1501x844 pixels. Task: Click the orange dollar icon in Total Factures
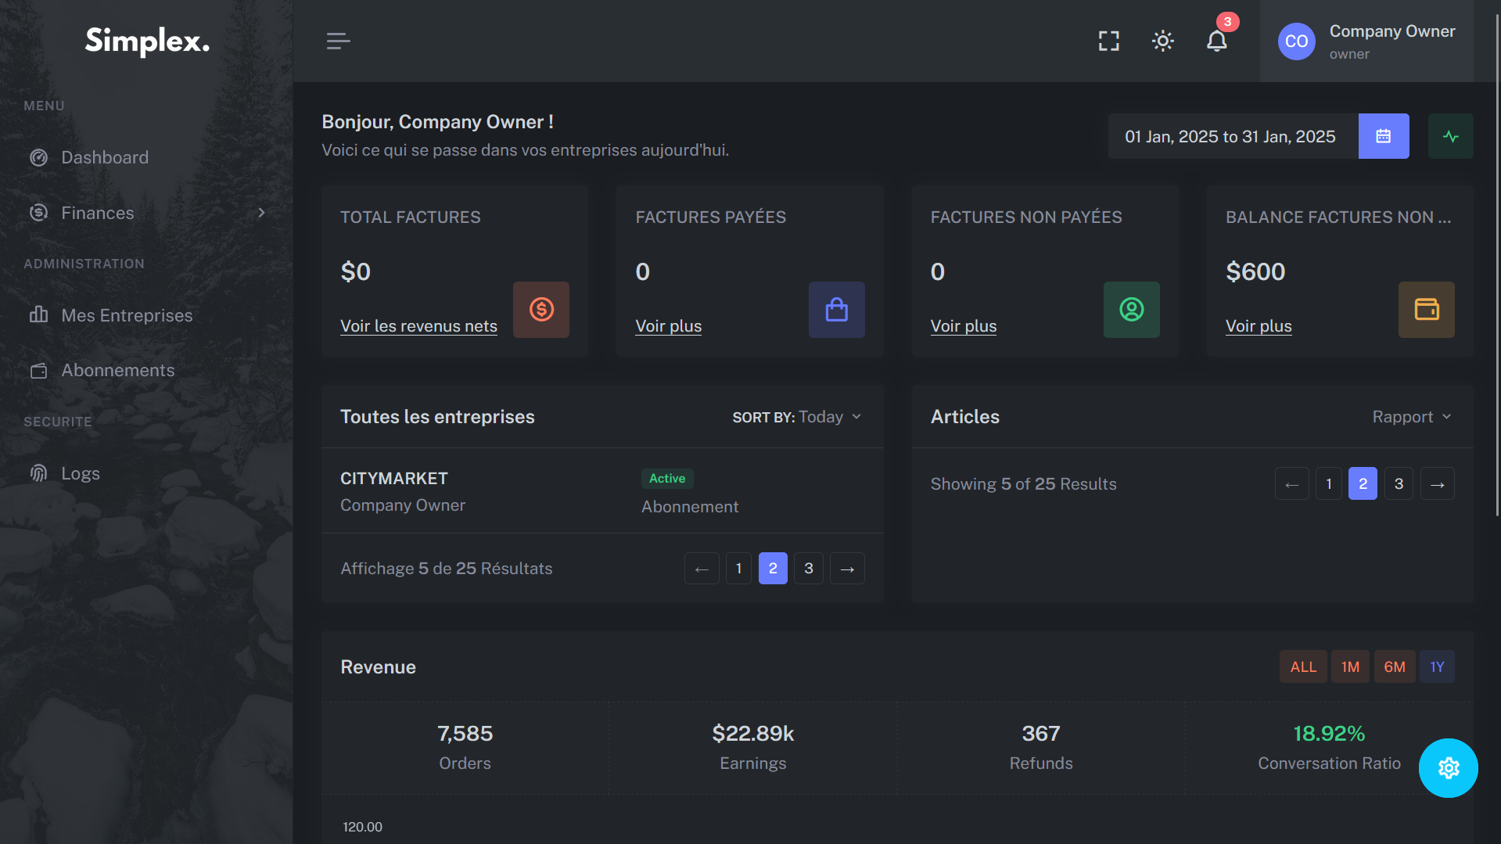540,310
